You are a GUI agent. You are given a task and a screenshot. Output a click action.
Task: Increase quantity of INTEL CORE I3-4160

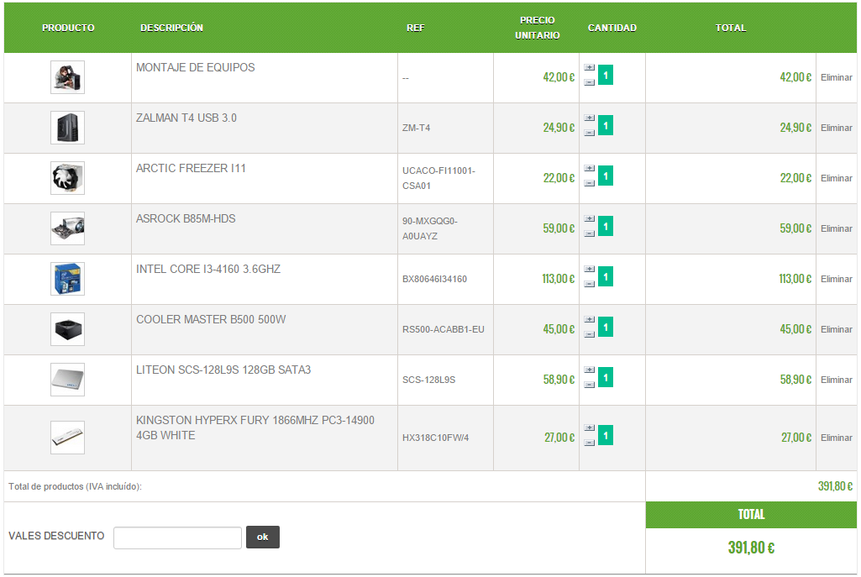pyautogui.click(x=589, y=270)
